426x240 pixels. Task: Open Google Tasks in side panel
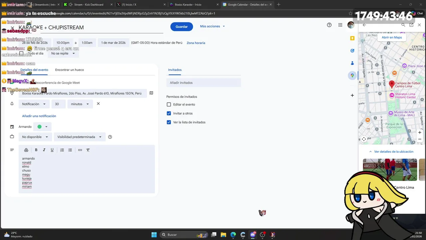click(x=352, y=51)
